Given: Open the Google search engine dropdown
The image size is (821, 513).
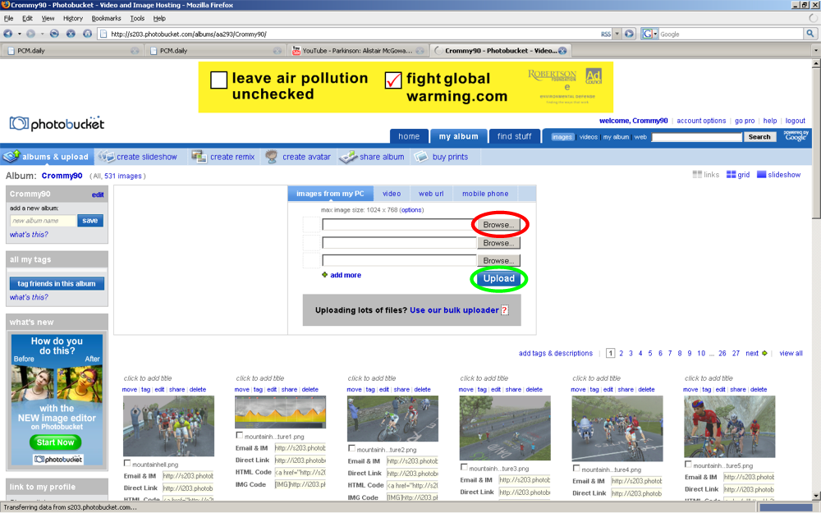Looking at the screenshot, I should pyautogui.click(x=649, y=34).
